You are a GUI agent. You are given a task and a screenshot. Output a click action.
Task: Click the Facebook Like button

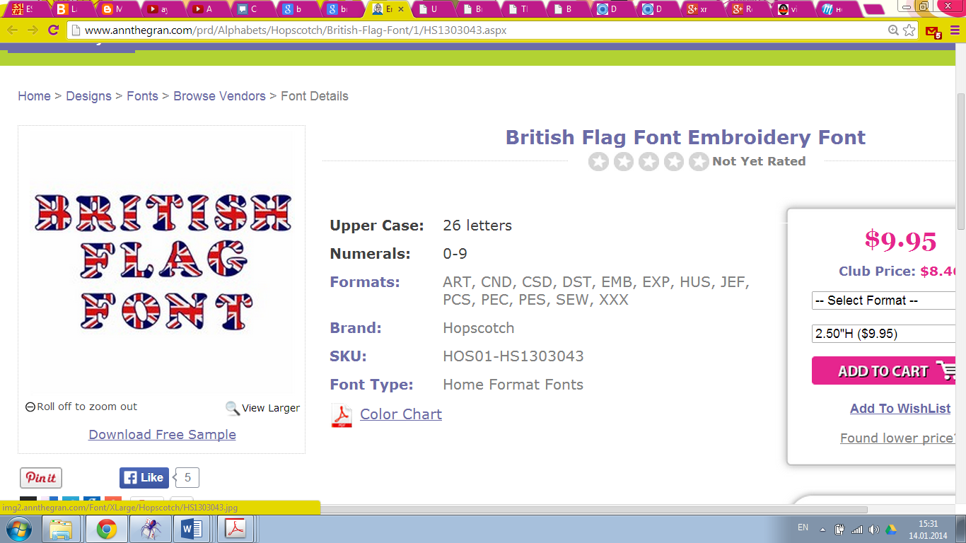(144, 478)
